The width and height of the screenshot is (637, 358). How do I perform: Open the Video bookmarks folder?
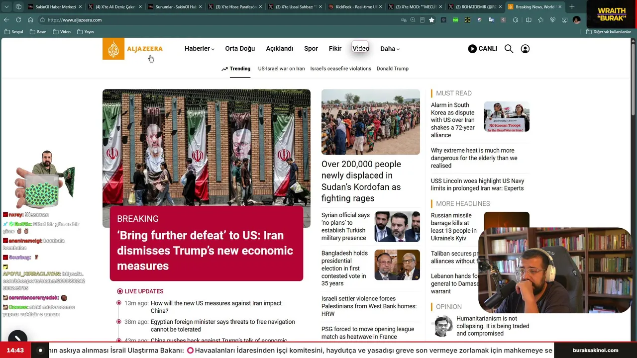[x=62, y=32]
